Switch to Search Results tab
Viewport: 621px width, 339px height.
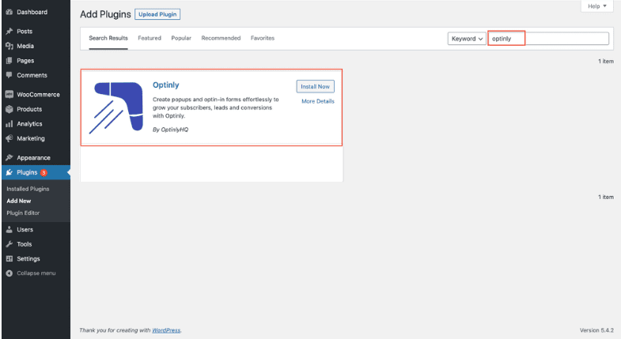point(108,38)
